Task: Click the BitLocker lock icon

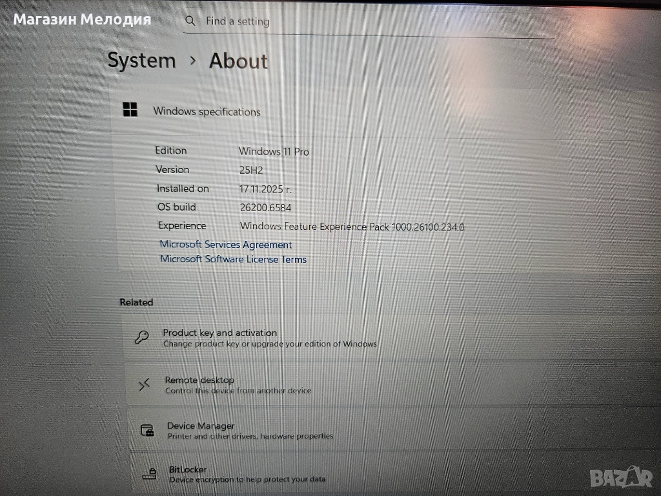Action: point(149,474)
